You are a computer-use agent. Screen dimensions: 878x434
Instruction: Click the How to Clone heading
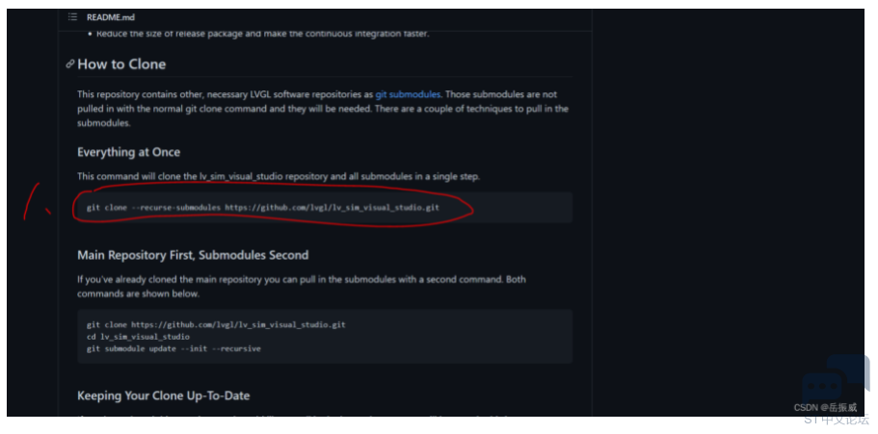(121, 64)
